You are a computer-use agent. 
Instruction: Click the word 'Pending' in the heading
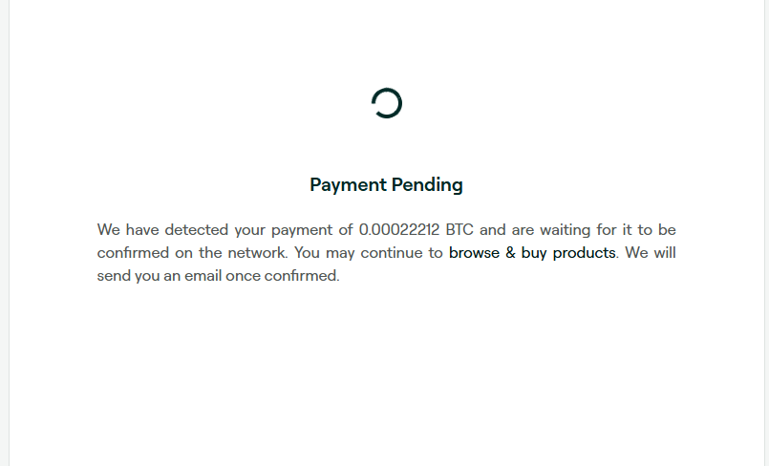[427, 185]
